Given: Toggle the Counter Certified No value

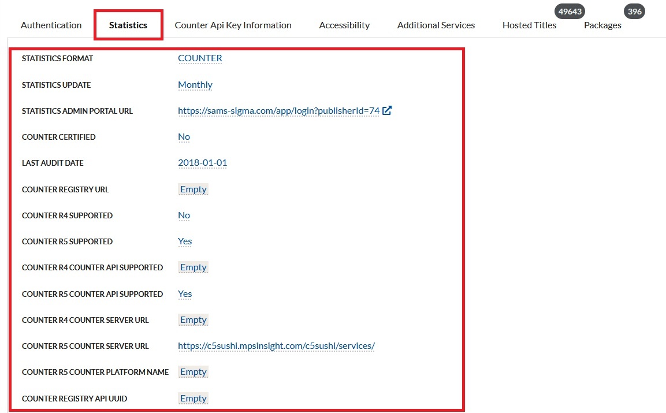Looking at the screenshot, I should pyautogui.click(x=184, y=137).
